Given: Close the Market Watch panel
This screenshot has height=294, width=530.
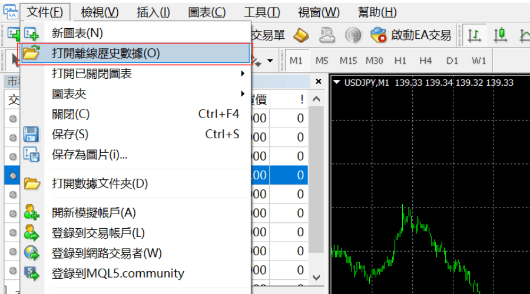Looking at the screenshot, I should 319,81.
